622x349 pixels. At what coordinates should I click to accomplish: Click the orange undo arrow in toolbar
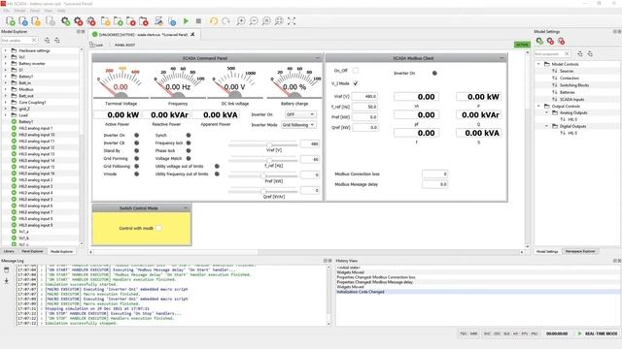(x=214, y=21)
